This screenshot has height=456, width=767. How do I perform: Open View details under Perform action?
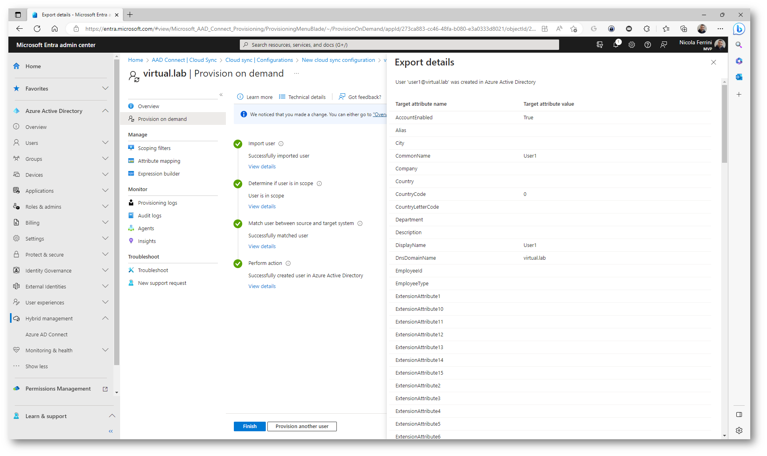pyautogui.click(x=262, y=286)
